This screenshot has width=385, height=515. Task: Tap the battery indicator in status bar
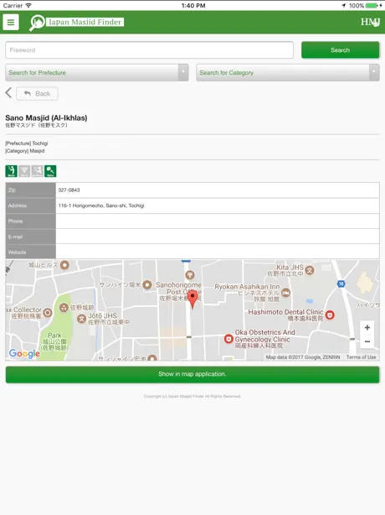(x=372, y=6)
